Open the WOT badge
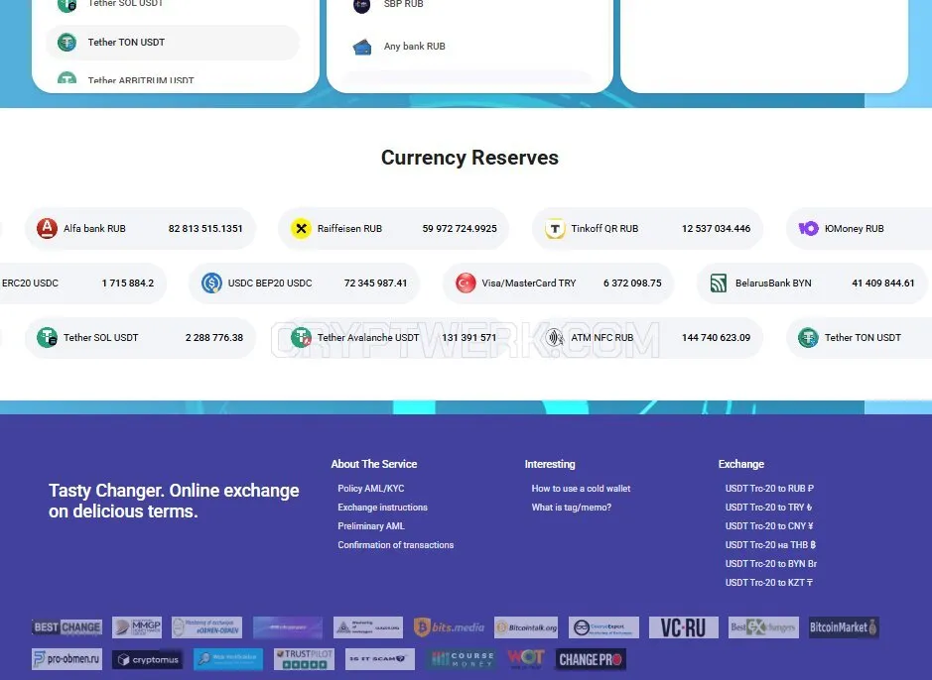The image size is (932, 680). (525, 658)
